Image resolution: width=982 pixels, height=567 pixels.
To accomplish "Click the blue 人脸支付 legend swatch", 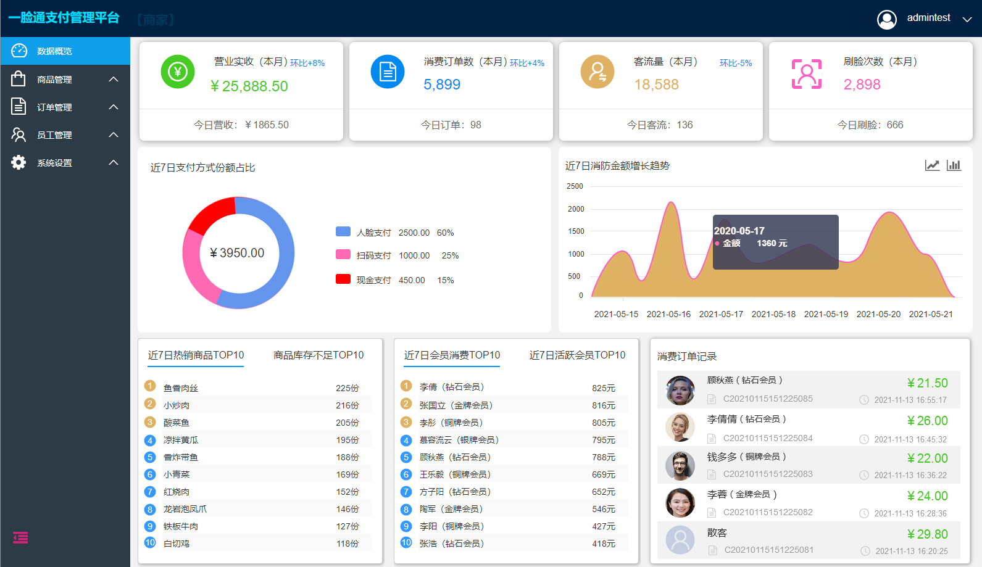I will [343, 231].
